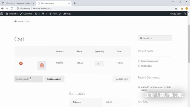This screenshot has width=190, height=107.
Task: Click the document icon beside Hello world!
Action: point(139,66)
